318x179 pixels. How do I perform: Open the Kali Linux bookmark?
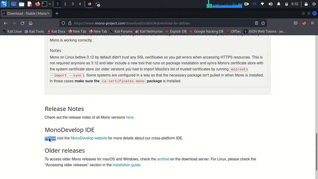point(12,31)
